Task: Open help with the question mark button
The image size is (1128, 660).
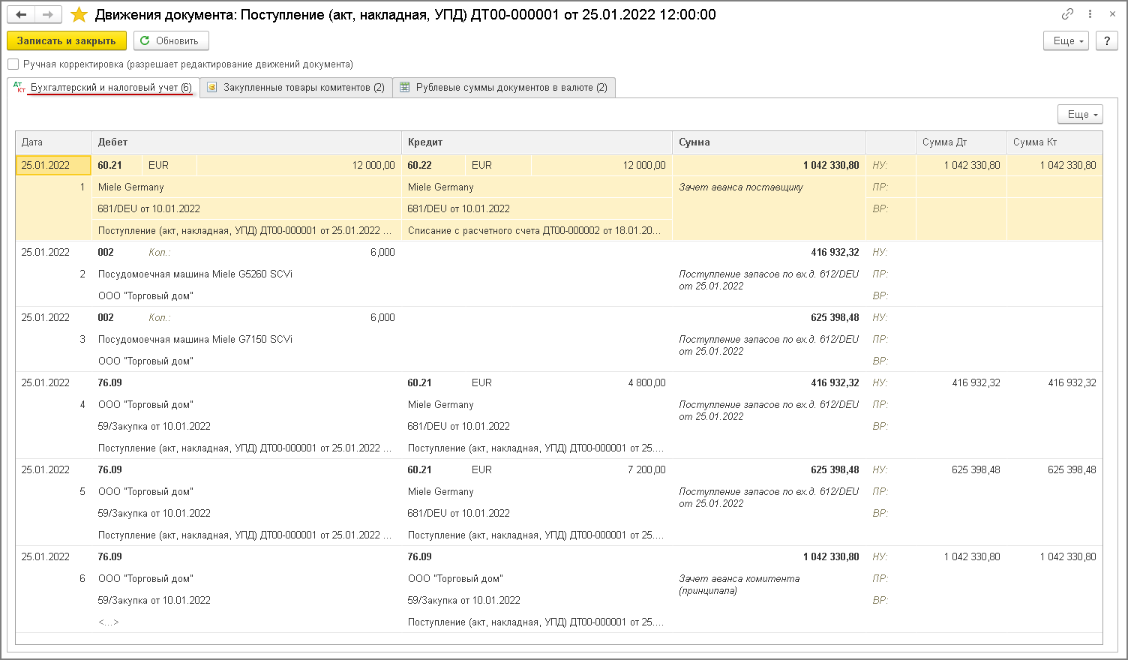Action: coord(1107,40)
